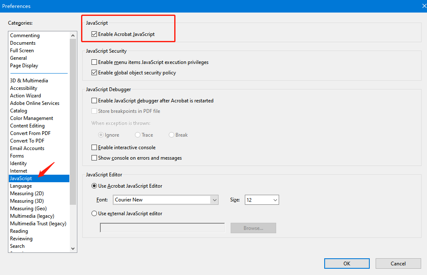The image size is (427, 275).
Task: Enable JavaScript debugger after Acrobat restart
Action: pyautogui.click(x=94, y=101)
